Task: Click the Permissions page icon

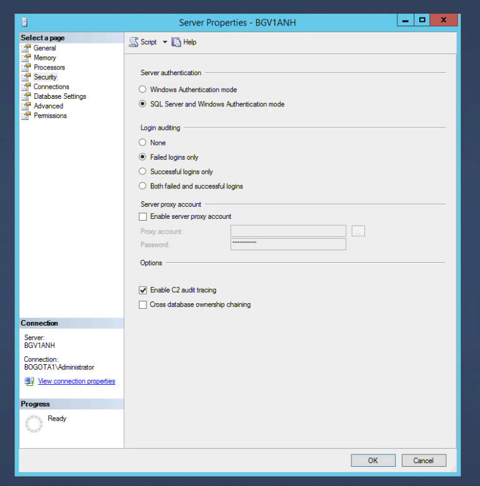Action: 26,116
